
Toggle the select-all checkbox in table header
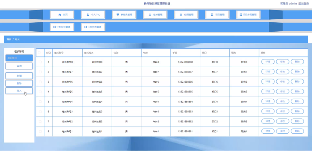click(x=40, y=53)
